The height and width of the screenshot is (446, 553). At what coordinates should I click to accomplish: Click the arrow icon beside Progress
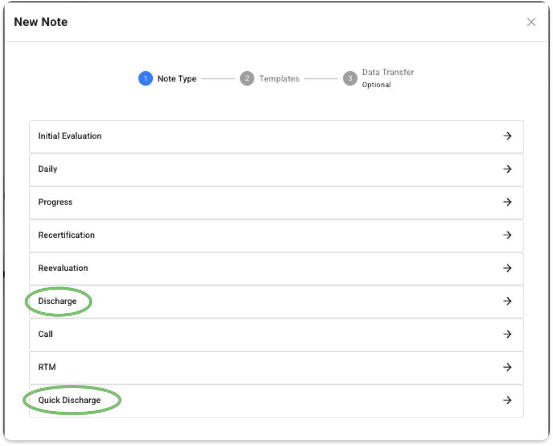[507, 202]
